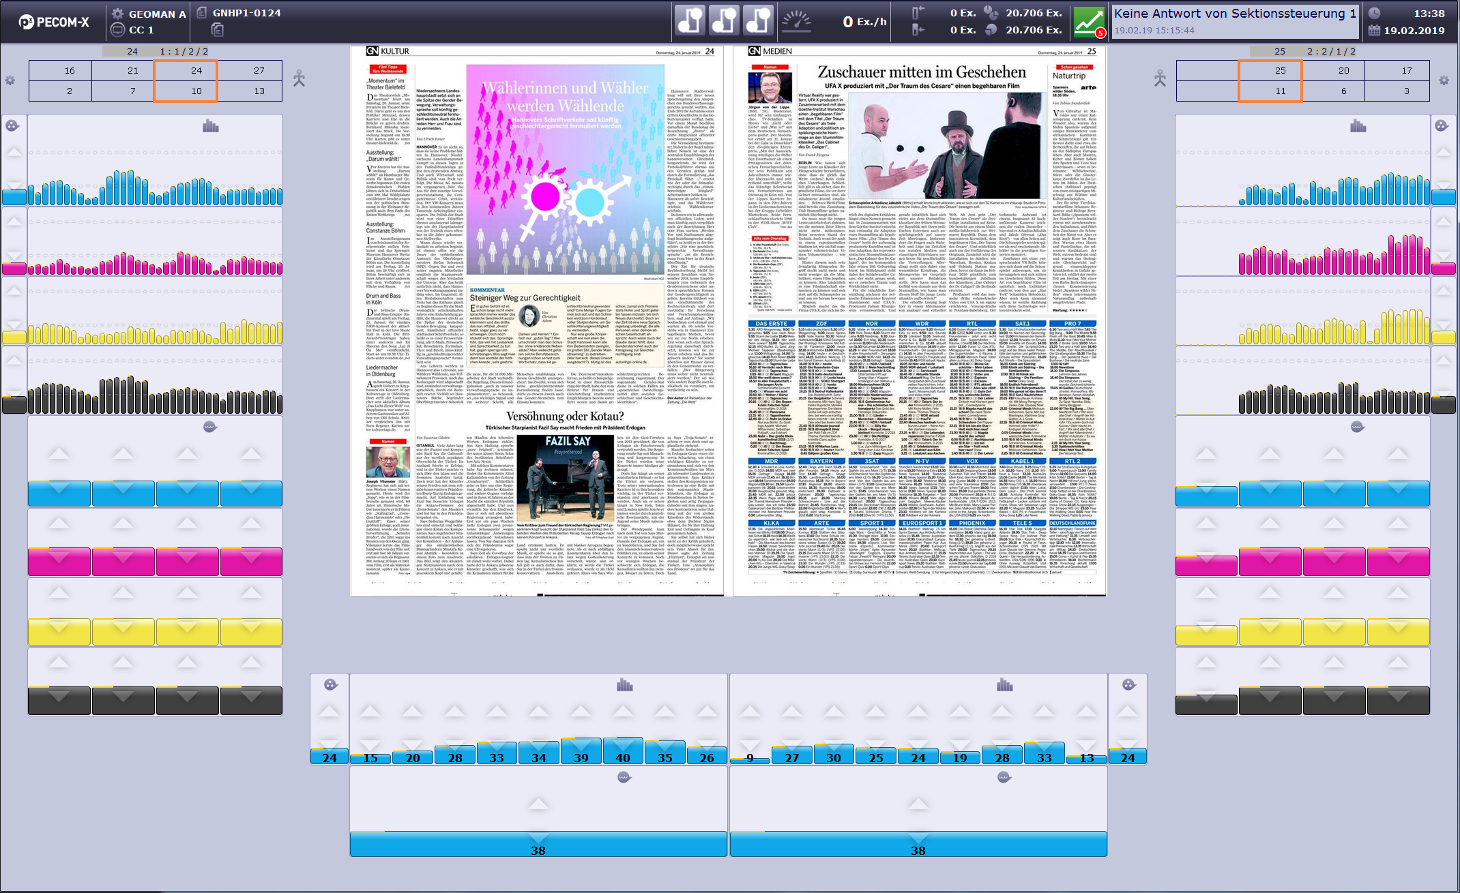Increase first cyan ink key on left panel
The image size is (1460, 893).
59,453
